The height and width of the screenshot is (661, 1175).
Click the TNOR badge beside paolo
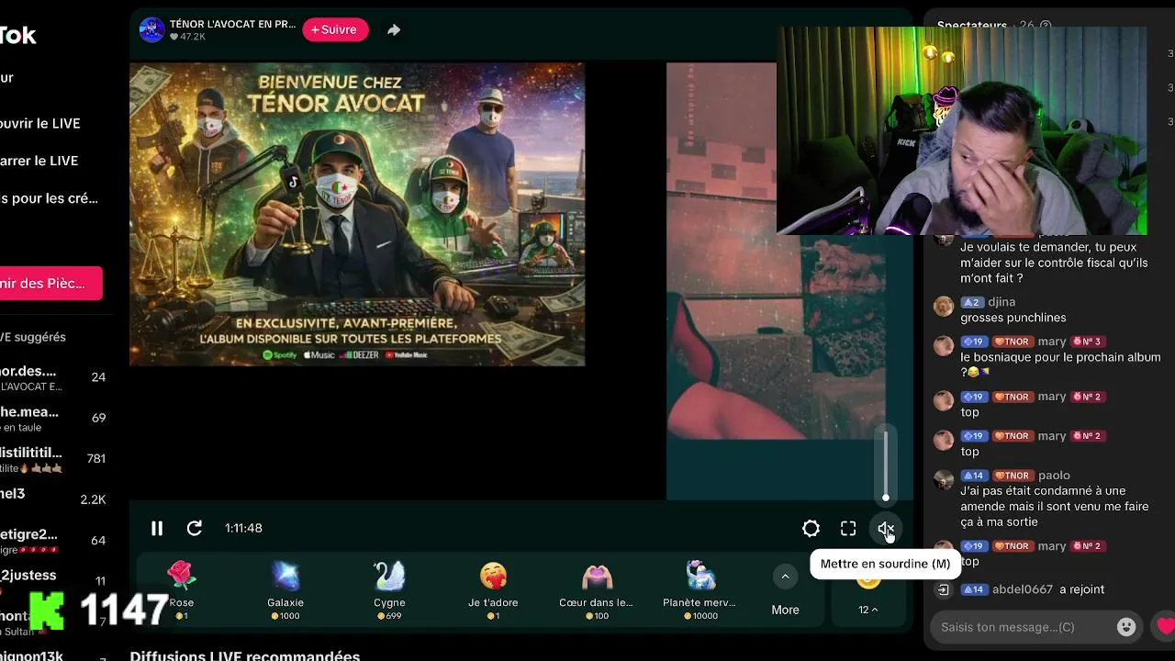coord(1013,476)
